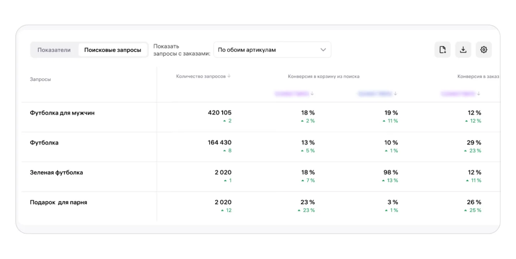
Task: Expand dropdown using its chevron arrow
Action: [323, 50]
